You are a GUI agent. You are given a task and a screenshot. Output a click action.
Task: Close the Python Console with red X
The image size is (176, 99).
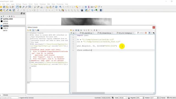coord(154,27)
